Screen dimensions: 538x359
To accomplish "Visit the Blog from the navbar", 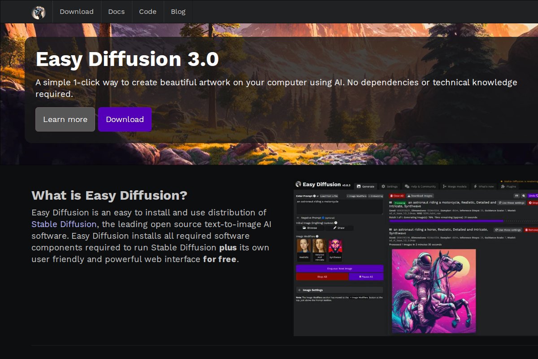I will pyautogui.click(x=178, y=12).
